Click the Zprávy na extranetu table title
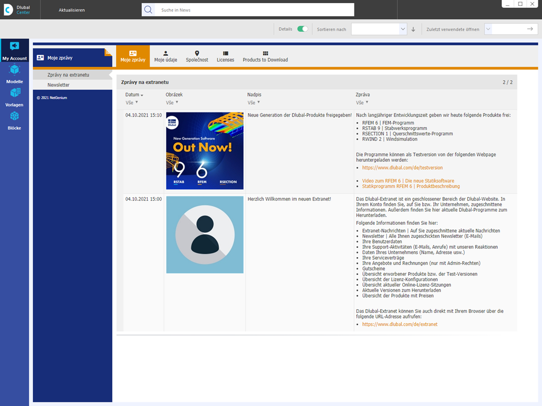The height and width of the screenshot is (406, 542). tap(145, 82)
